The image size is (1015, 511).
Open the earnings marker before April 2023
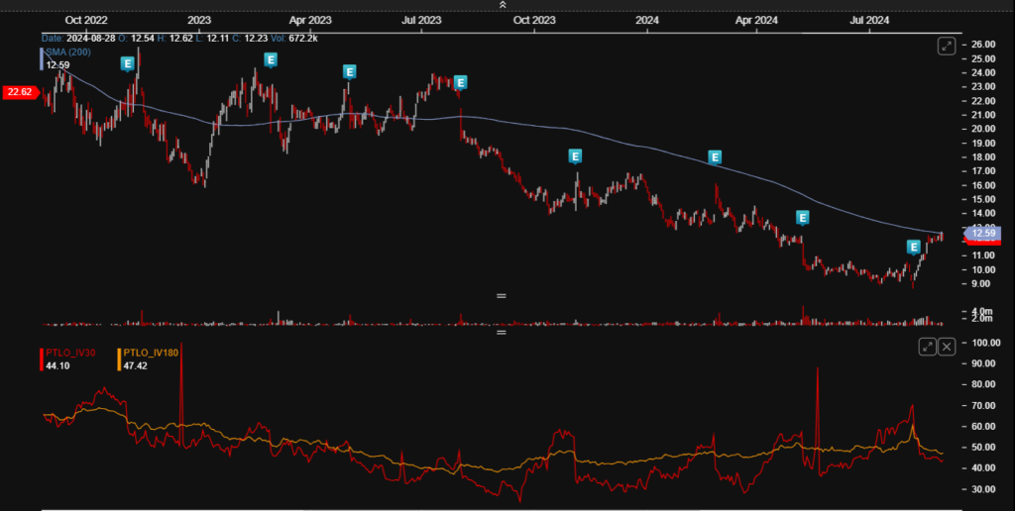tap(272, 60)
